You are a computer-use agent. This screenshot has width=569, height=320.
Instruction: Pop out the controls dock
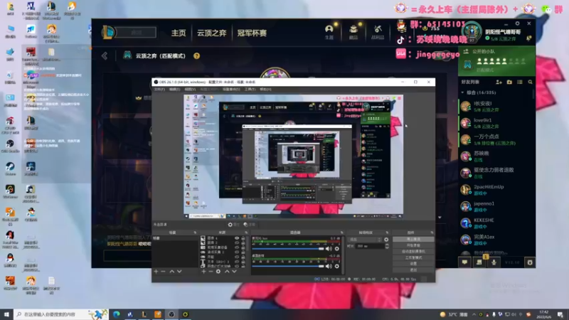click(x=432, y=233)
